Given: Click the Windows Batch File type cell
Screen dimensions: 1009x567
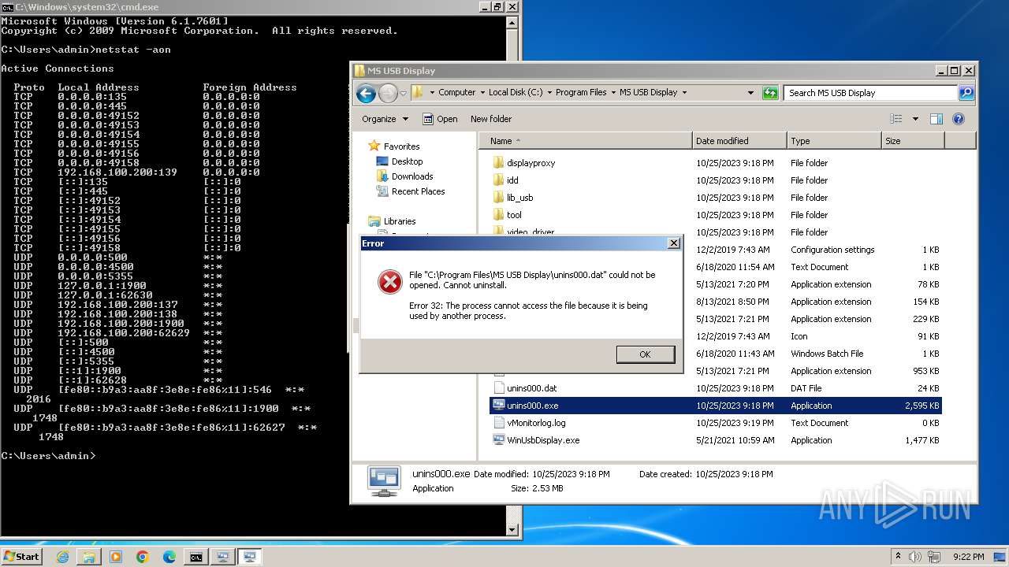Looking at the screenshot, I should pyautogui.click(x=827, y=354).
